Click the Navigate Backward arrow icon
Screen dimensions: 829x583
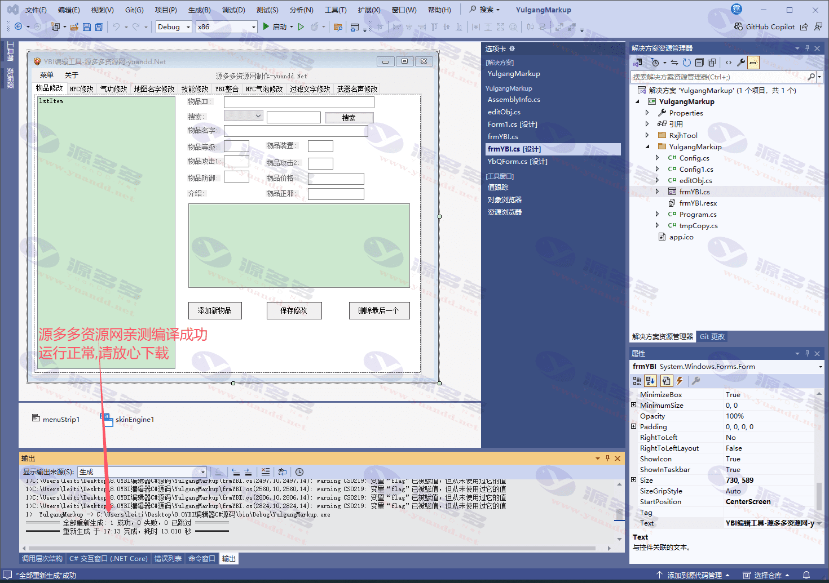18,26
